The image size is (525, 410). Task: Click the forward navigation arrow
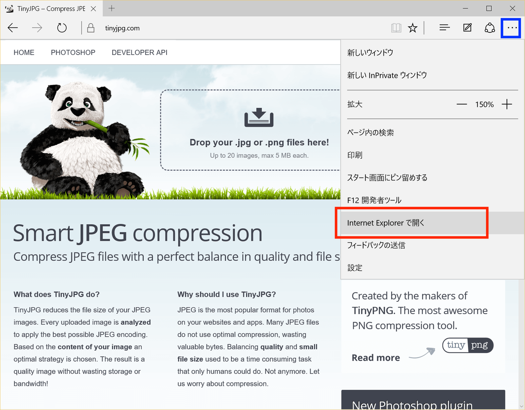coord(37,28)
